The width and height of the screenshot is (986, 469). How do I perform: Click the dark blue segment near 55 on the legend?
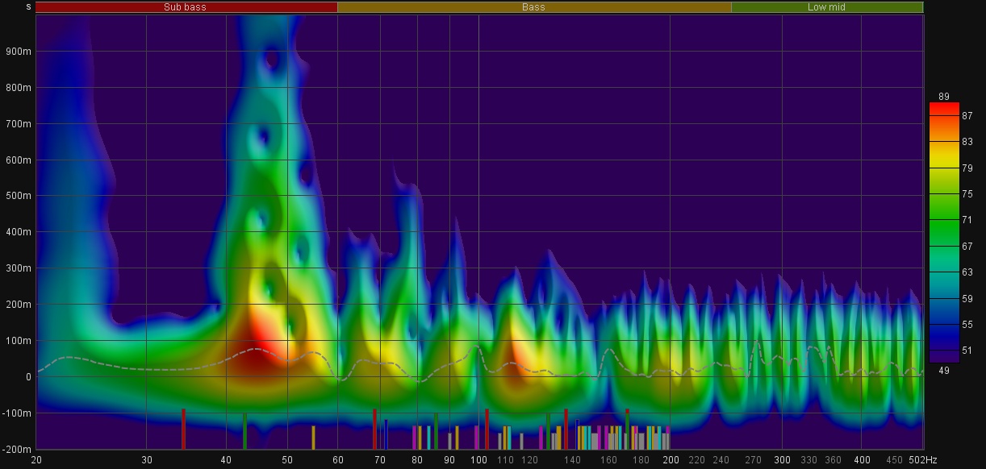click(x=944, y=324)
